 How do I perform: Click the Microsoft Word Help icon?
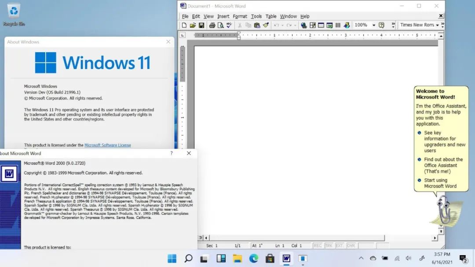pos(381,25)
